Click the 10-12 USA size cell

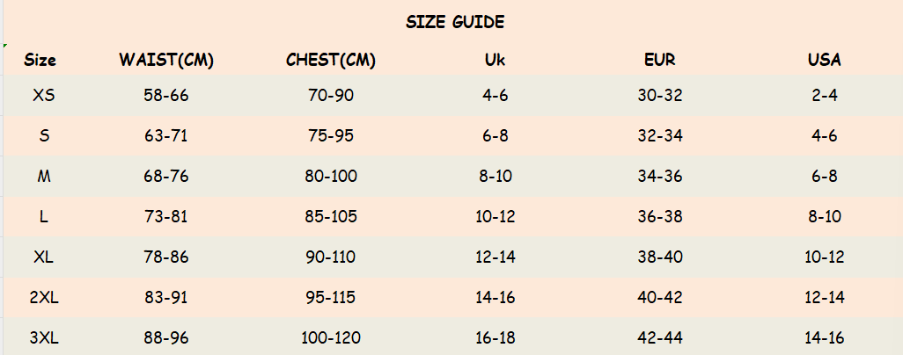[825, 257]
